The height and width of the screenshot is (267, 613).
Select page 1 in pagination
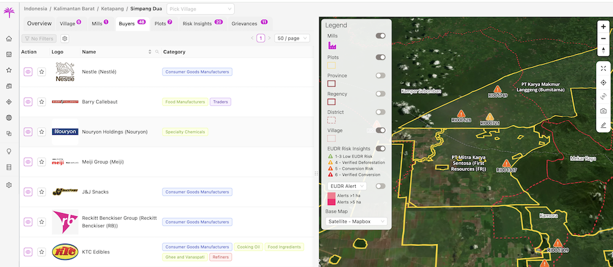click(x=261, y=38)
